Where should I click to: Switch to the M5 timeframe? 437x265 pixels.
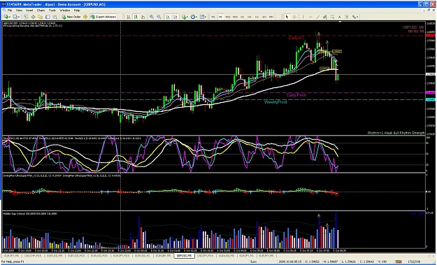tap(220, 17)
